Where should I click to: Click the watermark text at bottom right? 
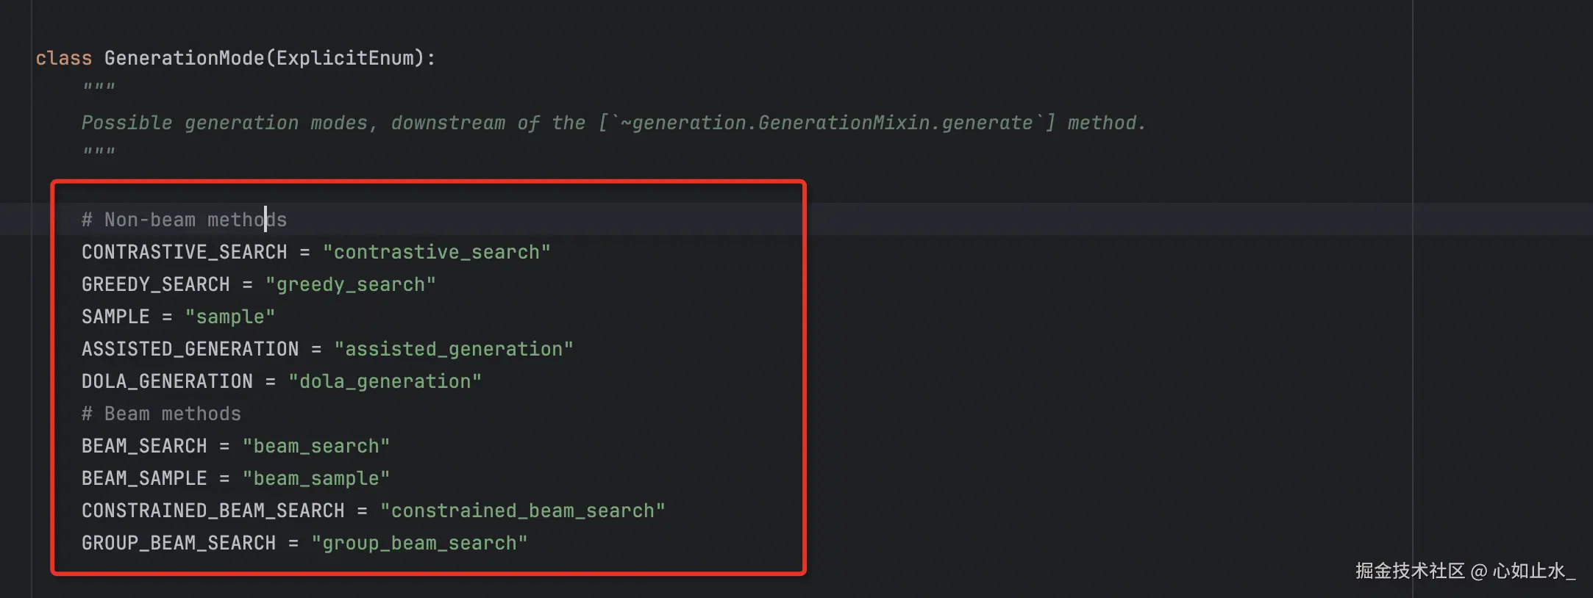coord(1464,571)
